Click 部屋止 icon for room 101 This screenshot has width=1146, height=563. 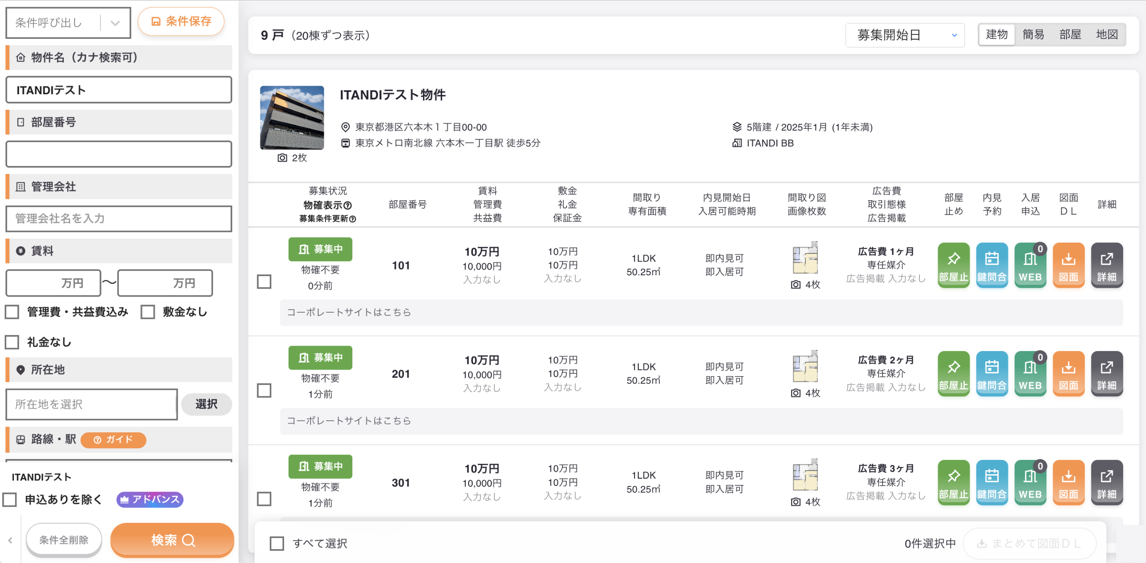pos(953,265)
